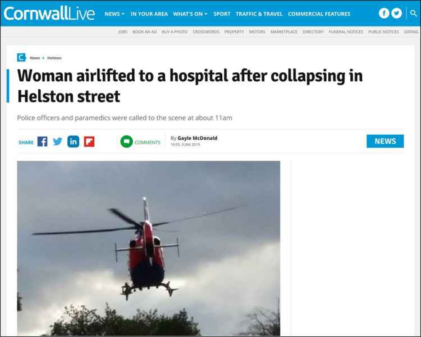Open Facebook page from header icon
The height and width of the screenshot is (337, 421).
[384, 13]
